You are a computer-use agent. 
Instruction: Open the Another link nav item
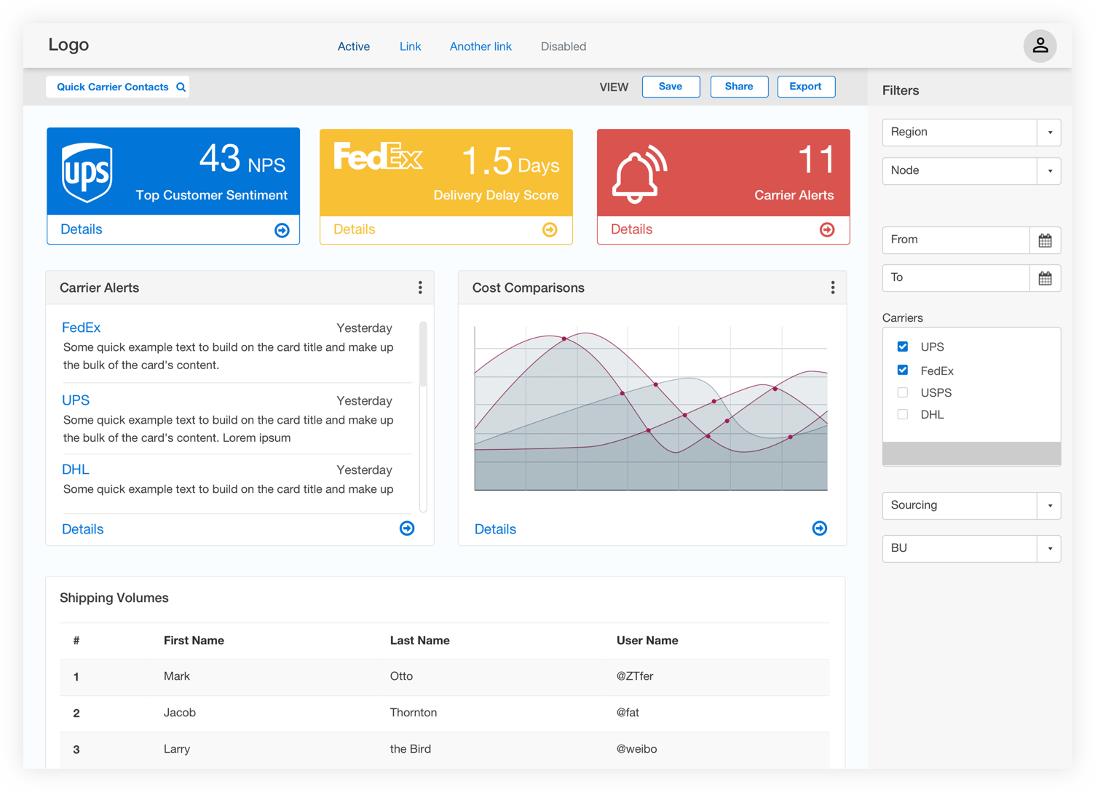coord(481,47)
